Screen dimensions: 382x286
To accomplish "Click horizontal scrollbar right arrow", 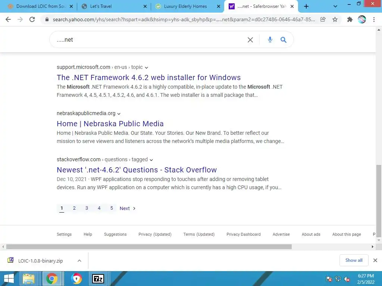I will tap(373, 247).
